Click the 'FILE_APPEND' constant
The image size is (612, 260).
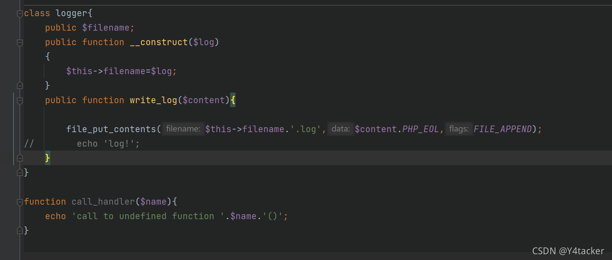(503, 129)
